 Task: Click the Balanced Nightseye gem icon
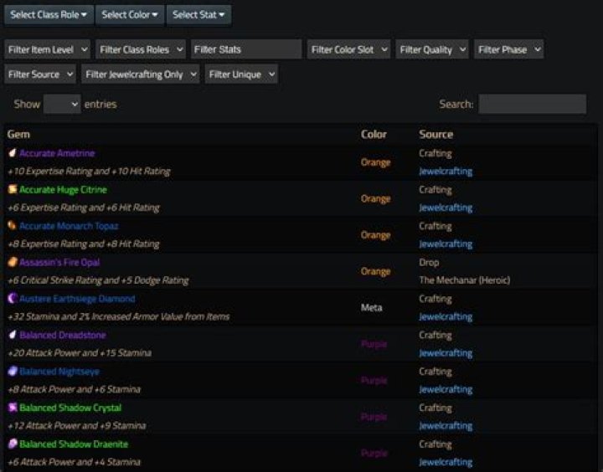[x=13, y=371]
